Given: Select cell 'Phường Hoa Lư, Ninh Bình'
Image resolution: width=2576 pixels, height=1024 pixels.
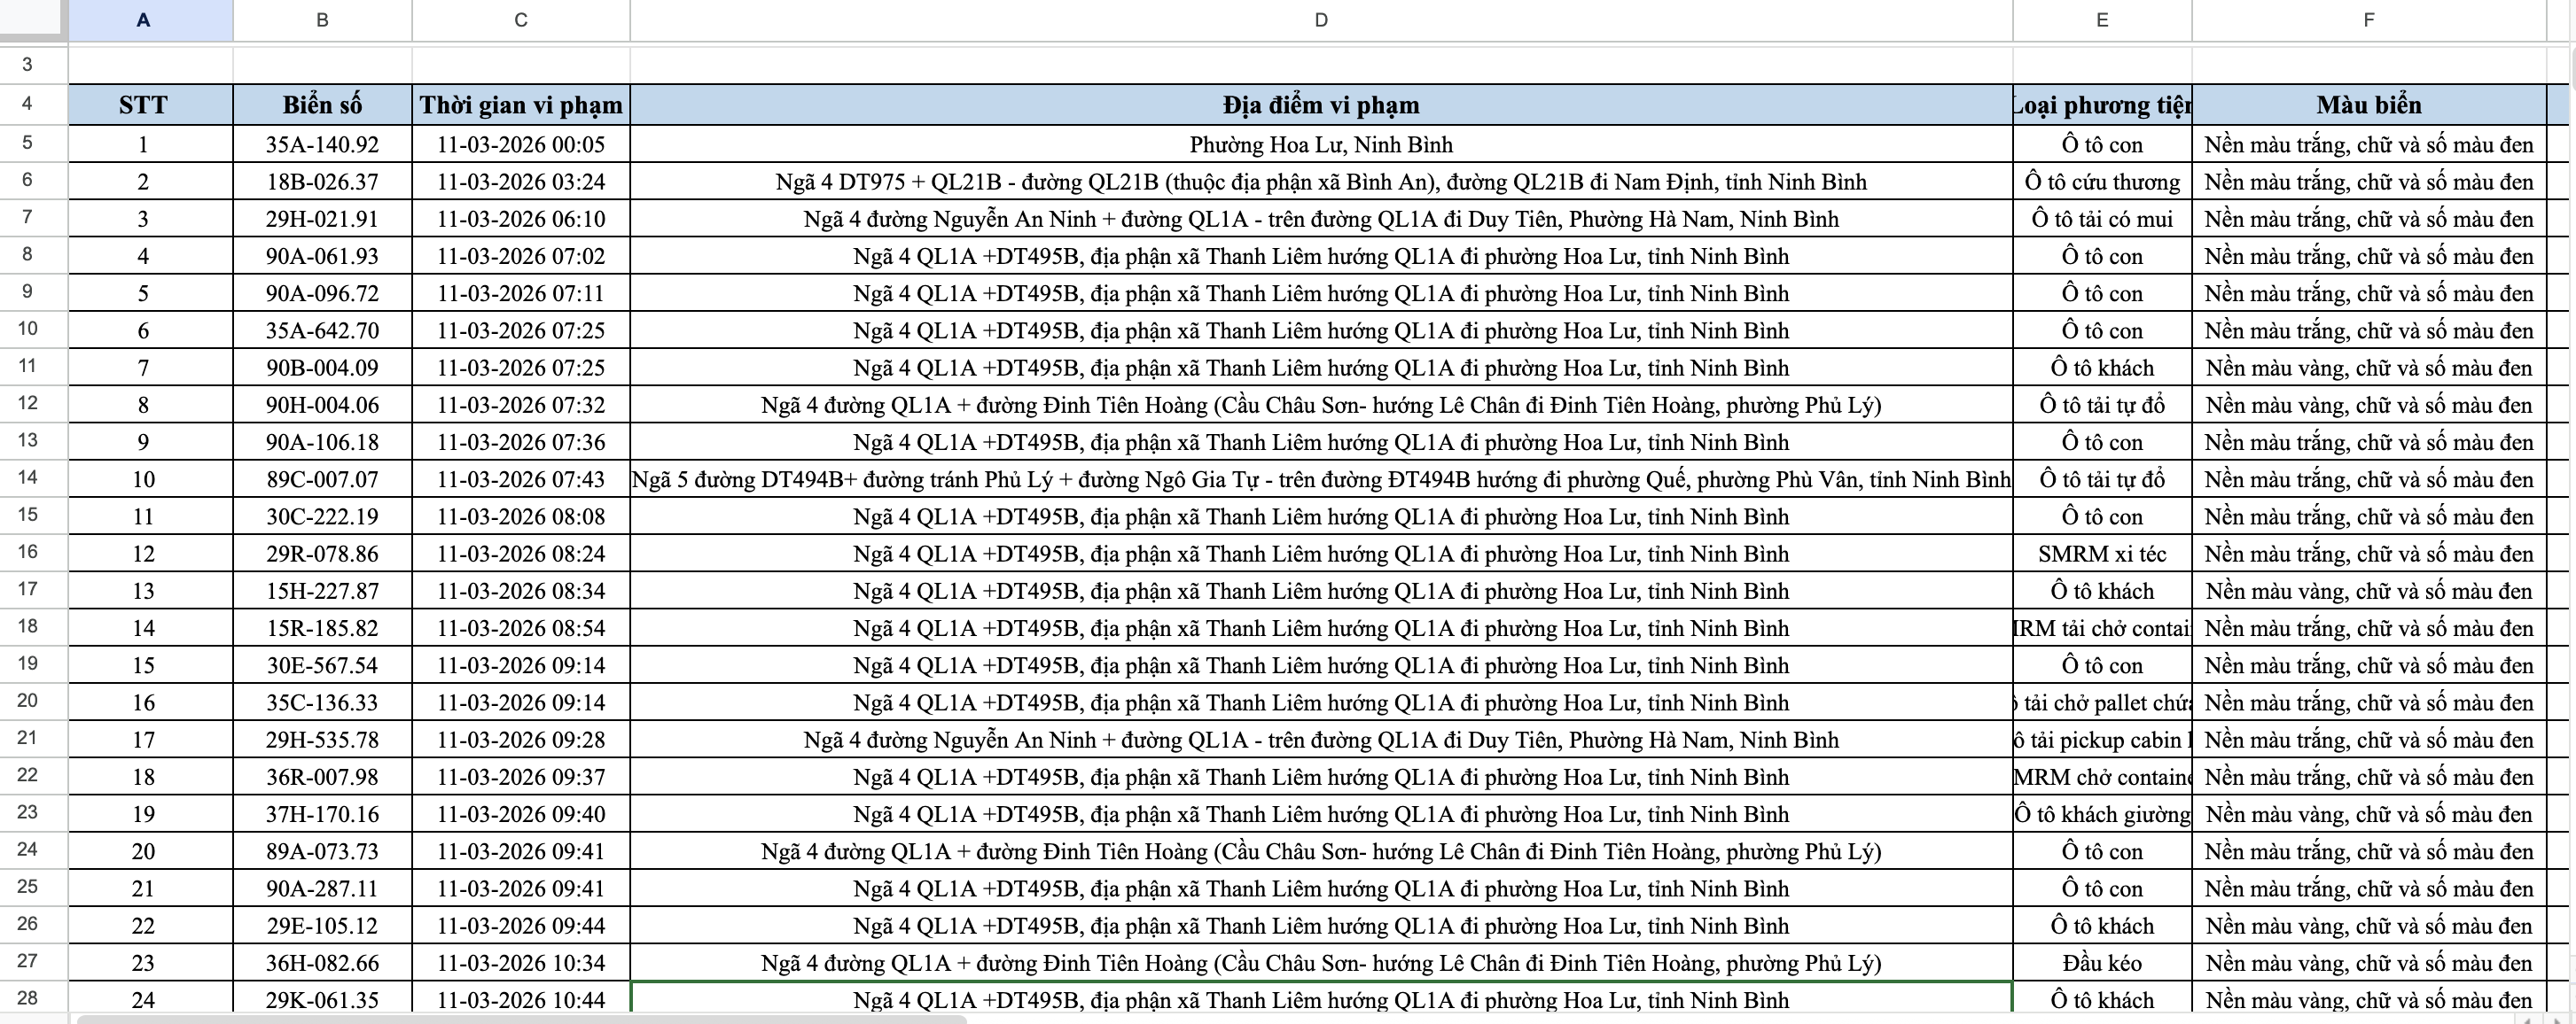Looking at the screenshot, I should (x=1321, y=145).
